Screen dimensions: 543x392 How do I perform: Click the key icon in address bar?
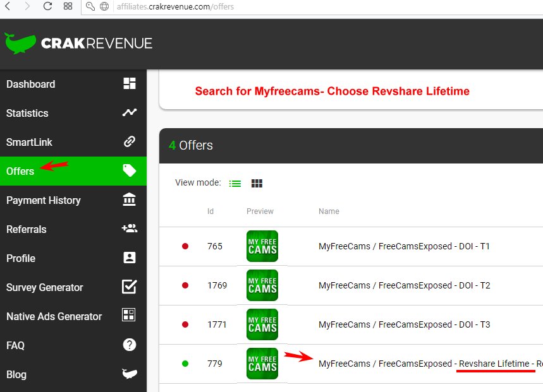pyautogui.click(x=90, y=6)
